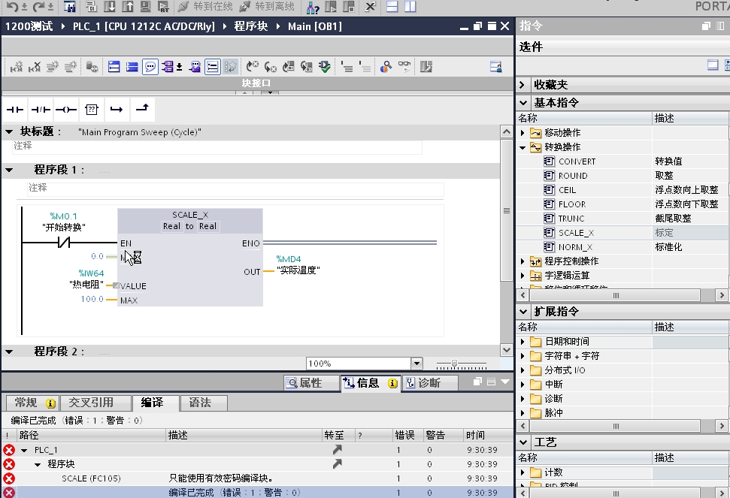Collapse the 块标题 section
Viewport: 730px width, 498px height.
tap(9, 132)
